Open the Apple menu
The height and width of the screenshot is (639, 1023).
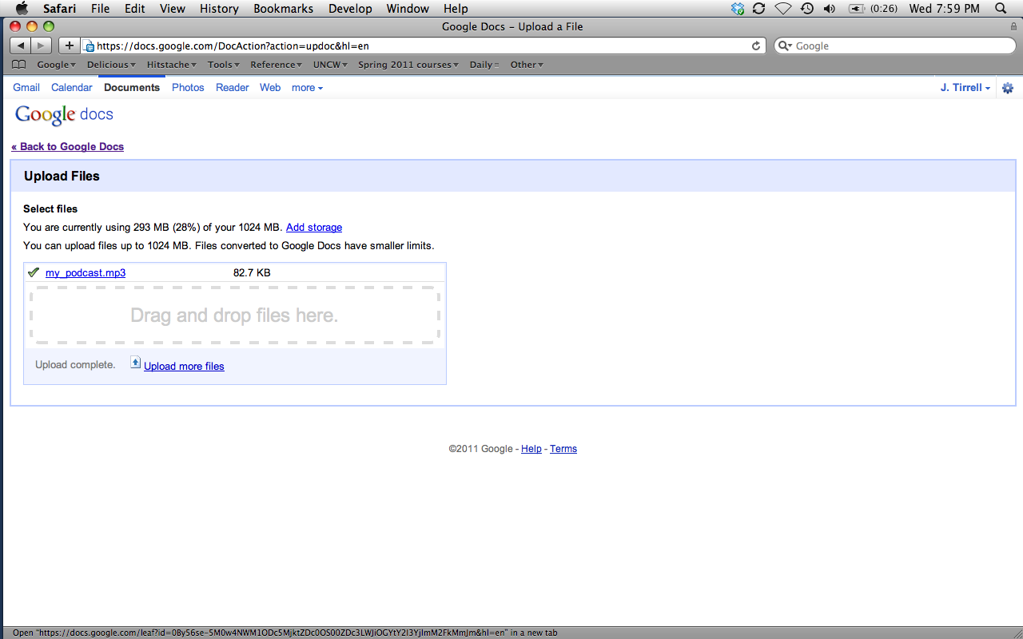point(22,9)
